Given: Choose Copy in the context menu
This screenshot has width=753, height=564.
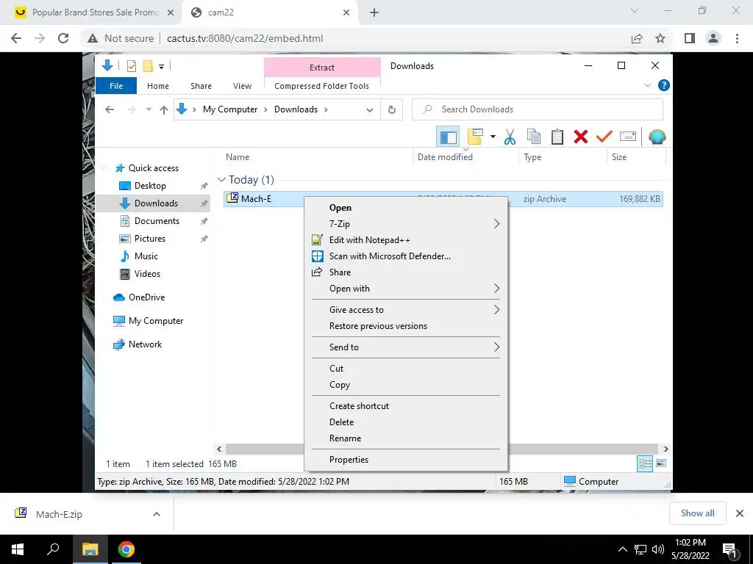Looking at the screenshot, I should pos(406,385).
